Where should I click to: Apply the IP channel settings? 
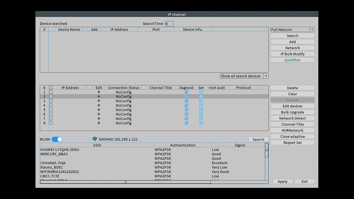[x=282, y=181]
